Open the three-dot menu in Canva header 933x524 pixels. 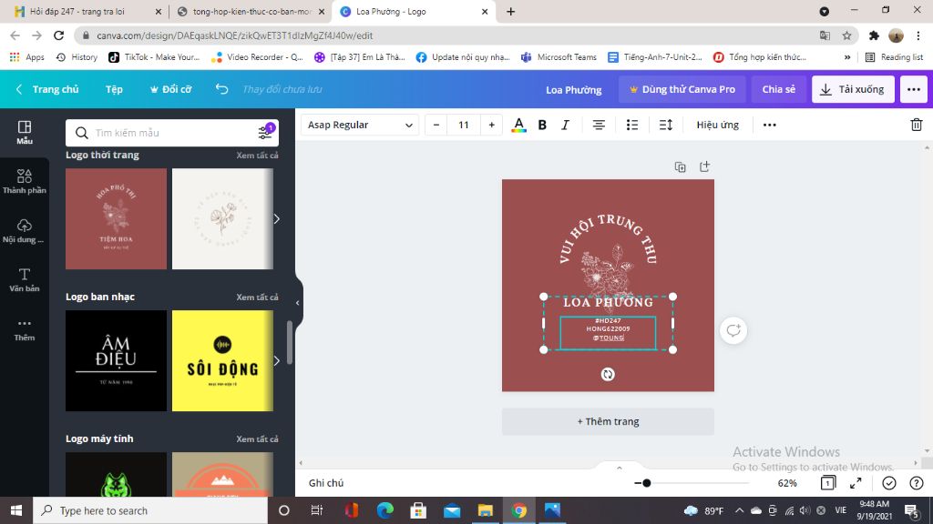point(914,89)
